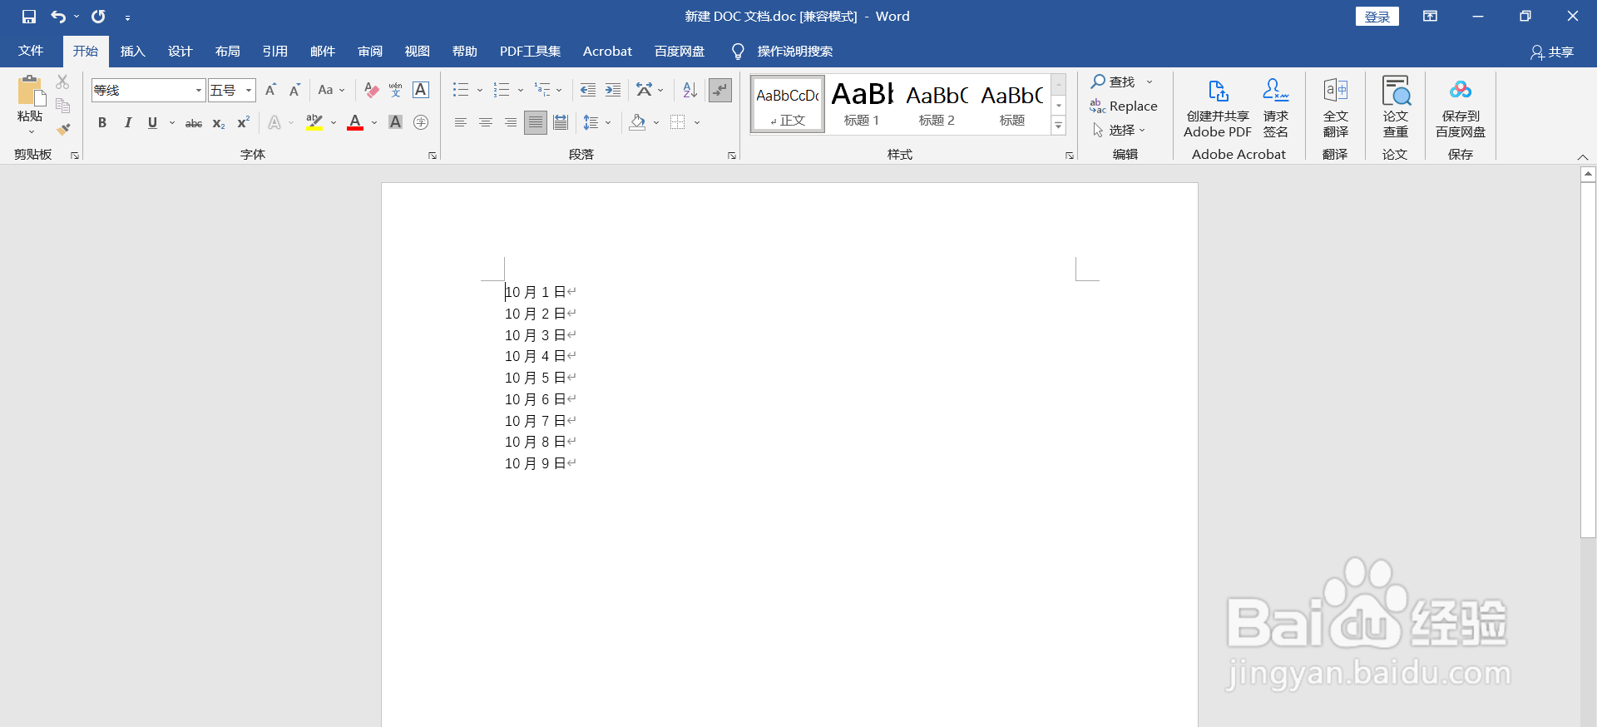Apply the 标题 2 heading style
The image size is (1597, 727).
click(x=937, y=103)
